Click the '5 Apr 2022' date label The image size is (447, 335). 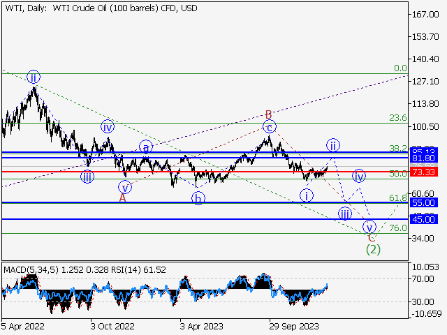point(23,326)
